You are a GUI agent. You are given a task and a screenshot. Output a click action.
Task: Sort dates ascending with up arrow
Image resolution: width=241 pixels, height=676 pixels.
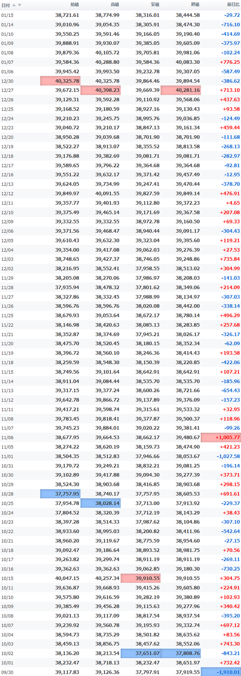pos(14,5)
